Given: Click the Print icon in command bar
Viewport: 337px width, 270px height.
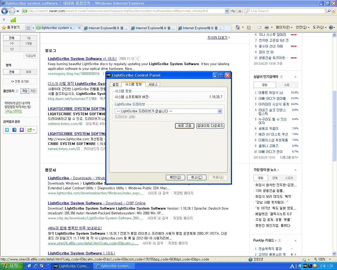Looking at the screenshot, I should (266, 27).
